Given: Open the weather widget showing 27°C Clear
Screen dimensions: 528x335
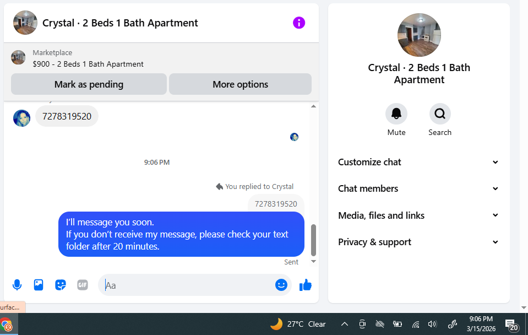Looking at the screenshot, I should 298,324.
